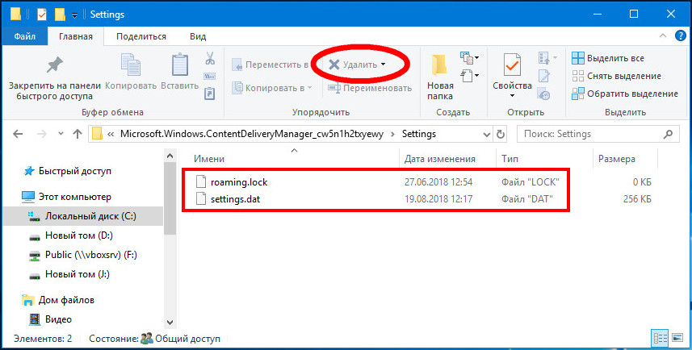Click the Копировать ribbon icon
Image resolution: width=692 pixels, height=350 pixels.
coord(131,65)
